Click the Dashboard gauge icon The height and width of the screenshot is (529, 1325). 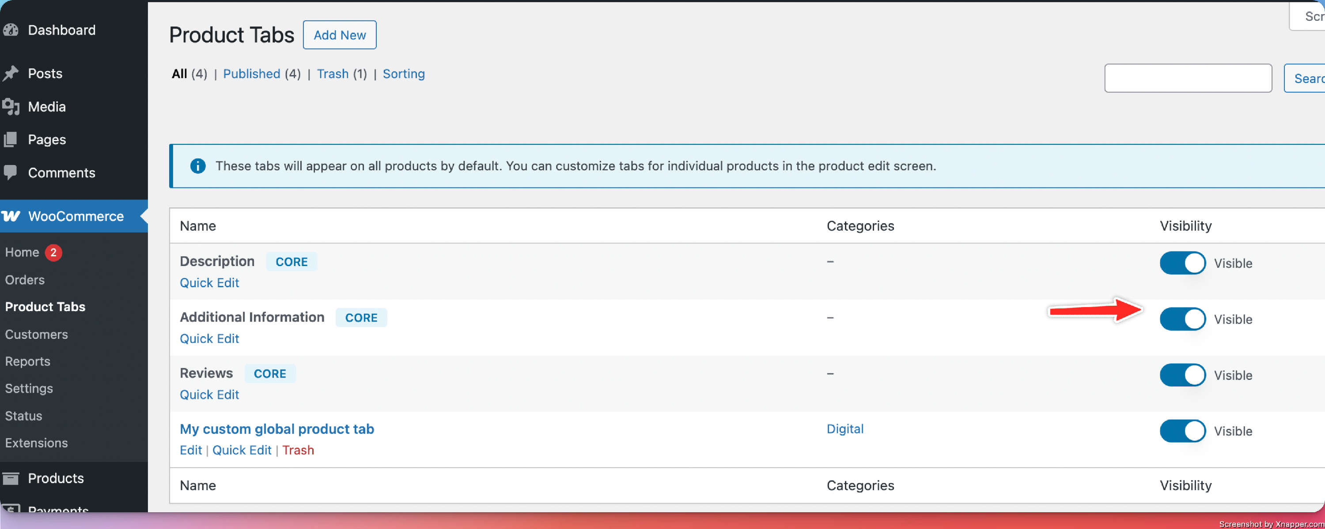click(x=11, y=30)
